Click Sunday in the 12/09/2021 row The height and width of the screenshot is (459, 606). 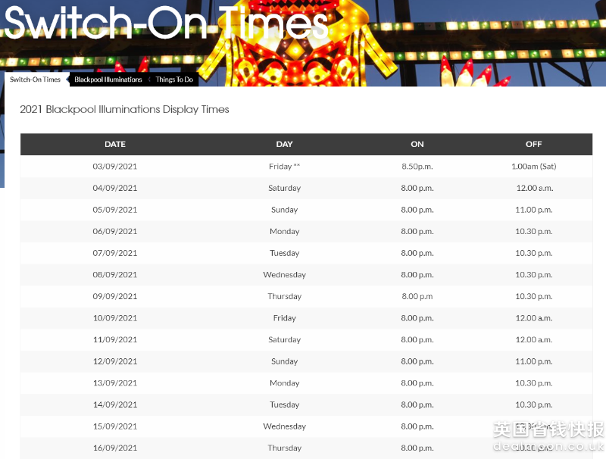point(285,361)
